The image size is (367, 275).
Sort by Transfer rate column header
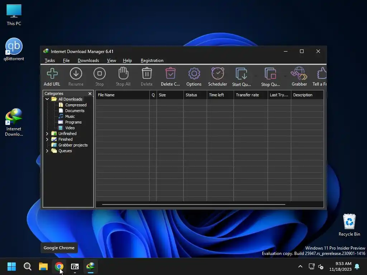[x=251, y=95]
